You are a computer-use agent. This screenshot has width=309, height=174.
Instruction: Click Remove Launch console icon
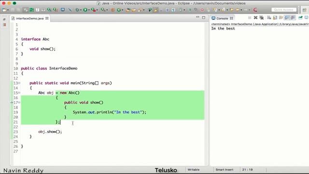(255, 17)
